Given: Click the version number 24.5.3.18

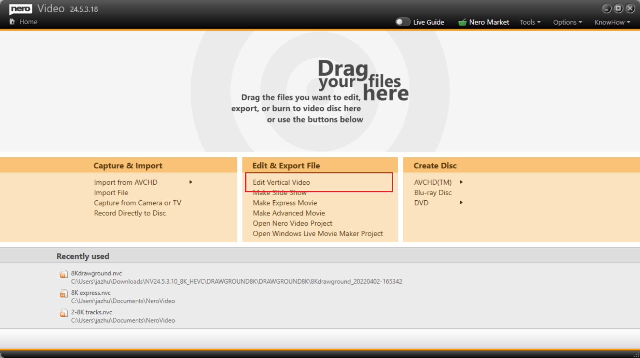Looking at the screenshot, I should 84,9.
